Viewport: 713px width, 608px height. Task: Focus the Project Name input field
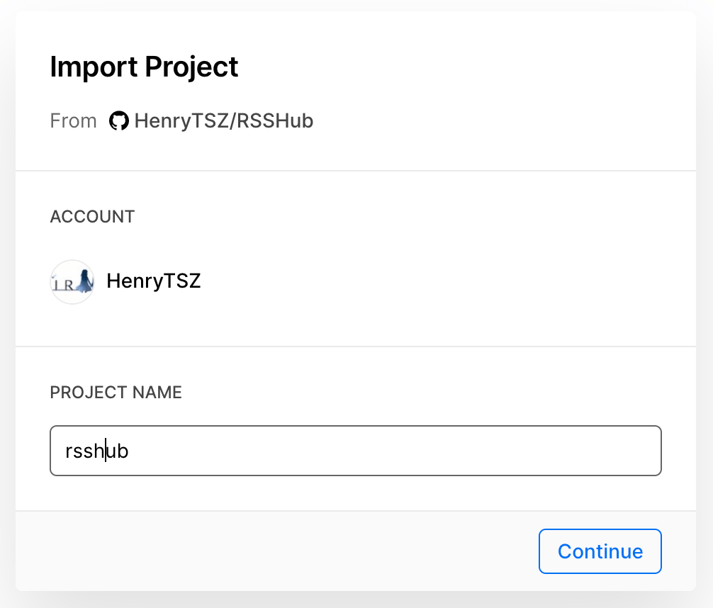(356, 451)
